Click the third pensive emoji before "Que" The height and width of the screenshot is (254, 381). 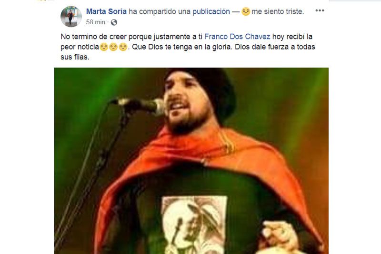pos(123,47)
